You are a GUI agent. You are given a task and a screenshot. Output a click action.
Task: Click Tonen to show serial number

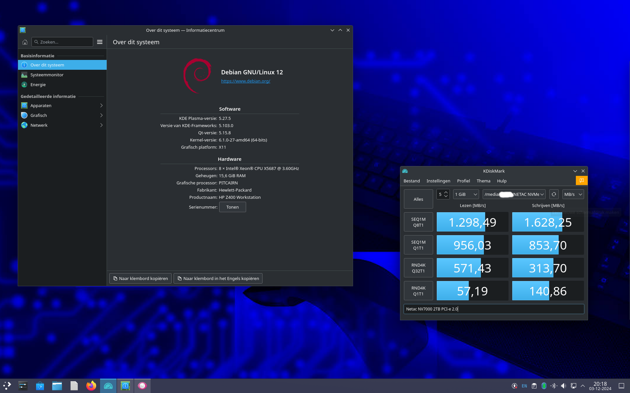tap(232, 207)
